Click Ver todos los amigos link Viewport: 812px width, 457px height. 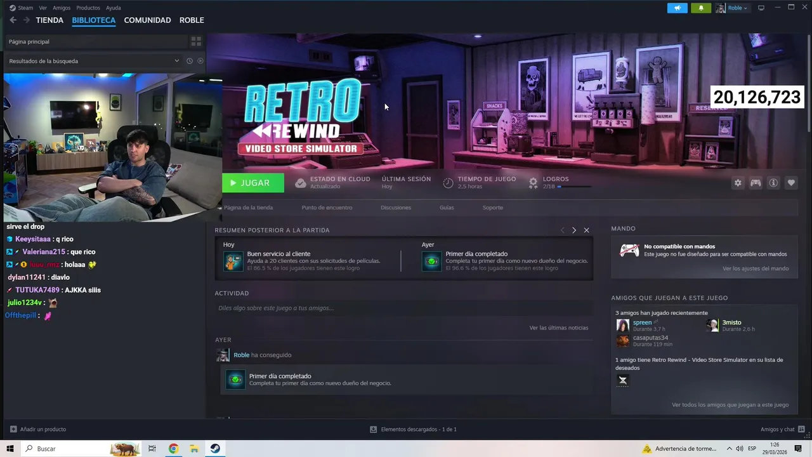point(730,404)
